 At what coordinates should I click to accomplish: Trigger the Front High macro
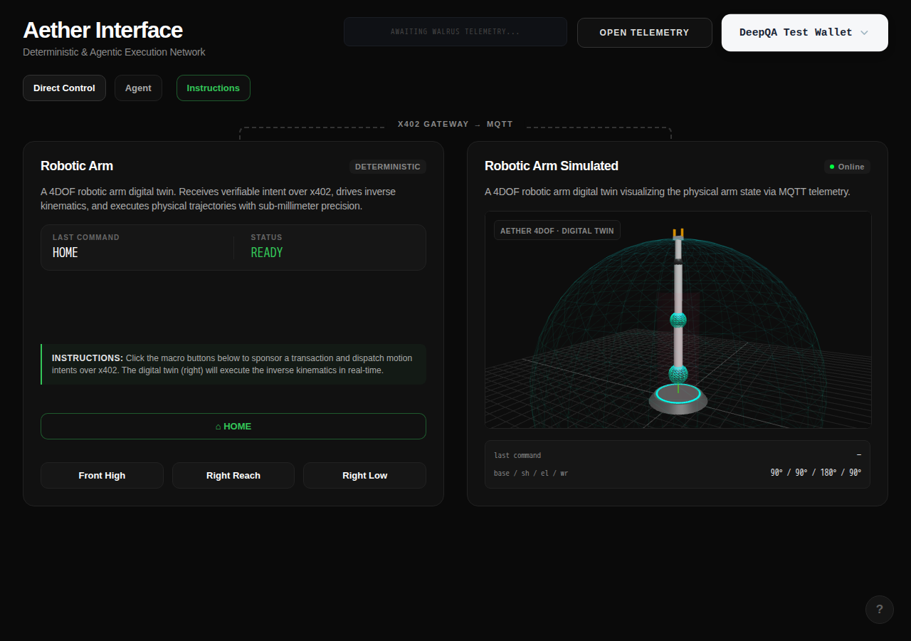pyautogui.click(x=102, y=476)
